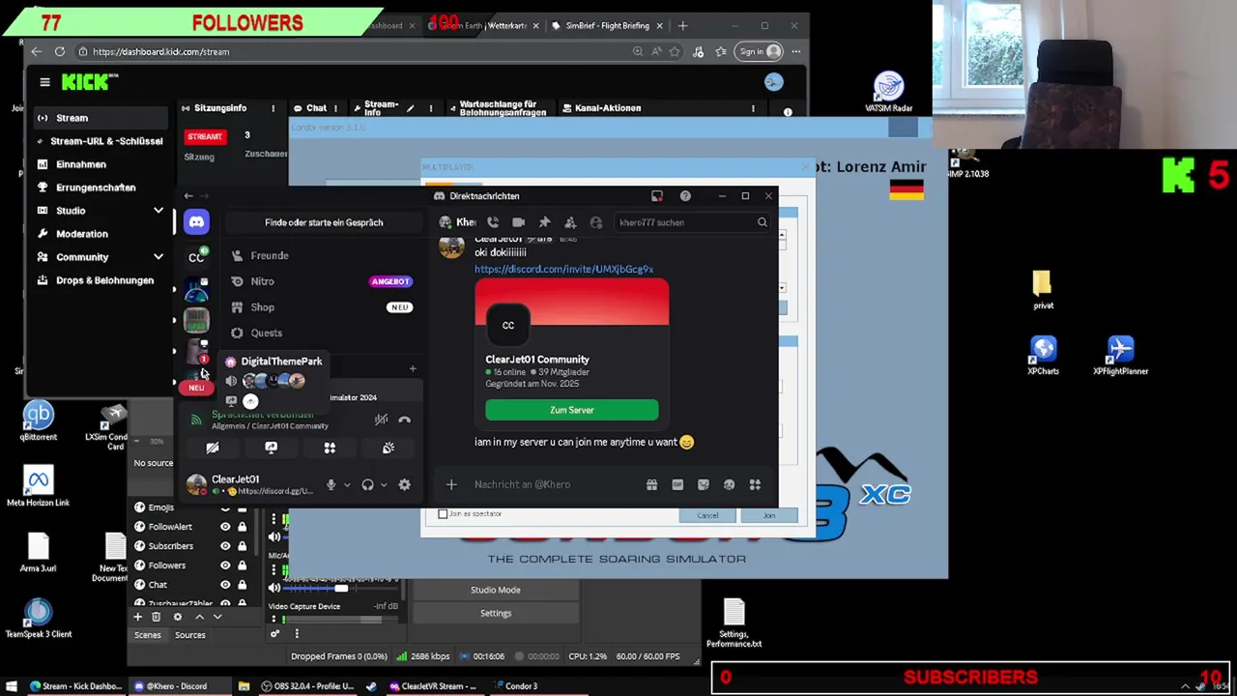Add friends to the direct message

570,222
